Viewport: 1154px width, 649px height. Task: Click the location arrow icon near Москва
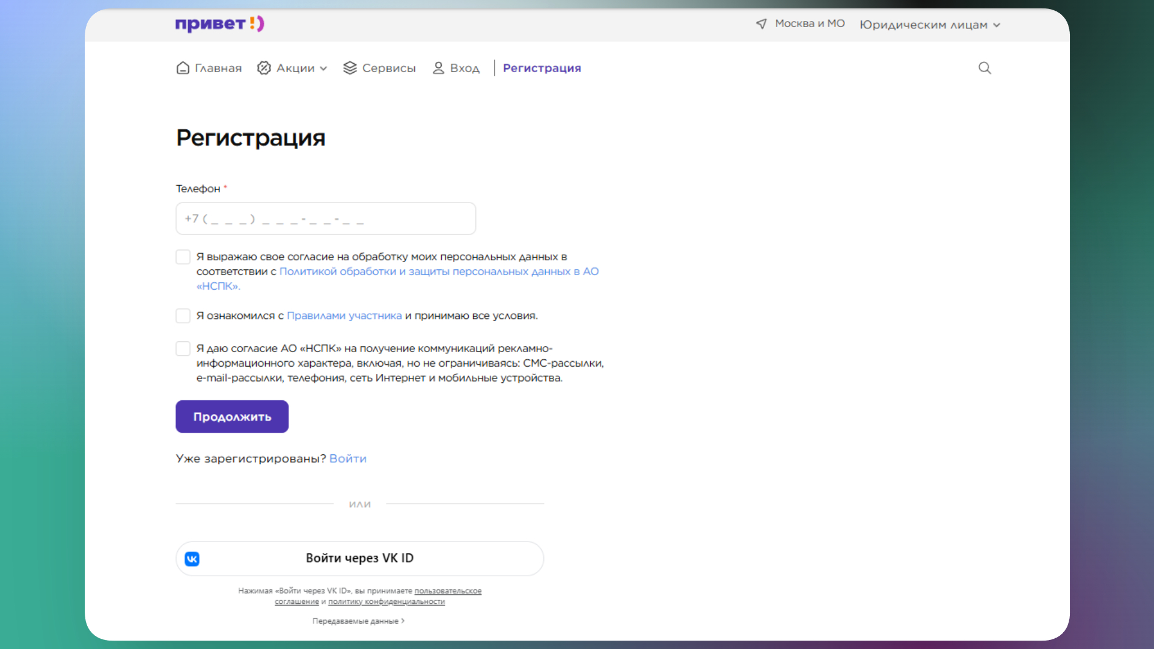[x=761, y=24]
